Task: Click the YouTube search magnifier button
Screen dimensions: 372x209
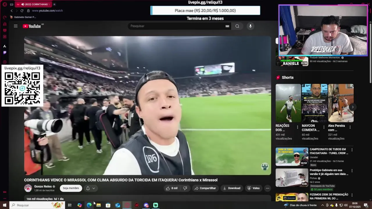Action: [x=237, y=26]
